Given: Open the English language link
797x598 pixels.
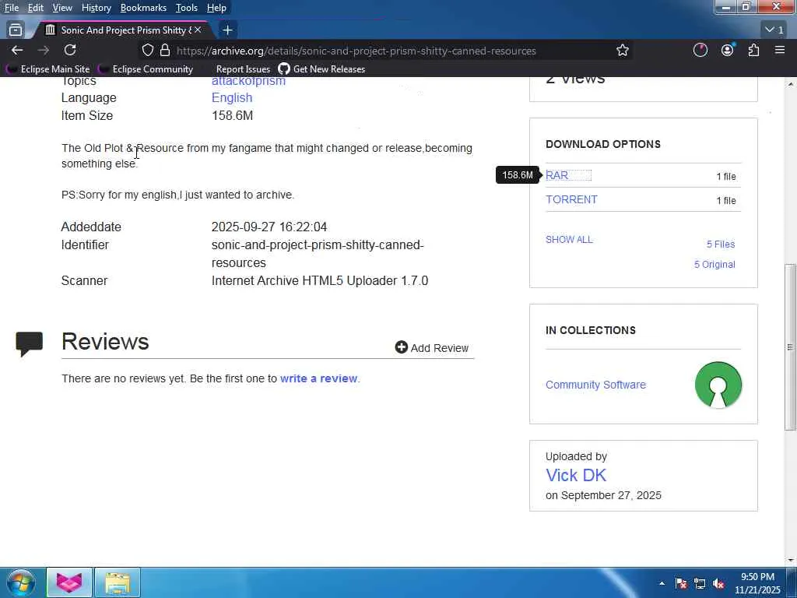Looking at the screenshot, I should (232, 97).
